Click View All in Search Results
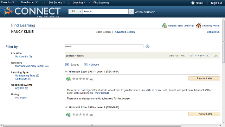 click(x=173, y=56)
